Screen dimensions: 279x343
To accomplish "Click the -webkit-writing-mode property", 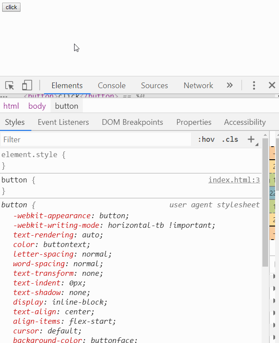I will pyautogui.click(x=56, y=225).
